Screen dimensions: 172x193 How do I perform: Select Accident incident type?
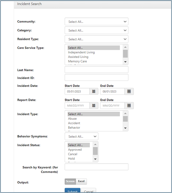pyautogui.click(x=94, y=123)
